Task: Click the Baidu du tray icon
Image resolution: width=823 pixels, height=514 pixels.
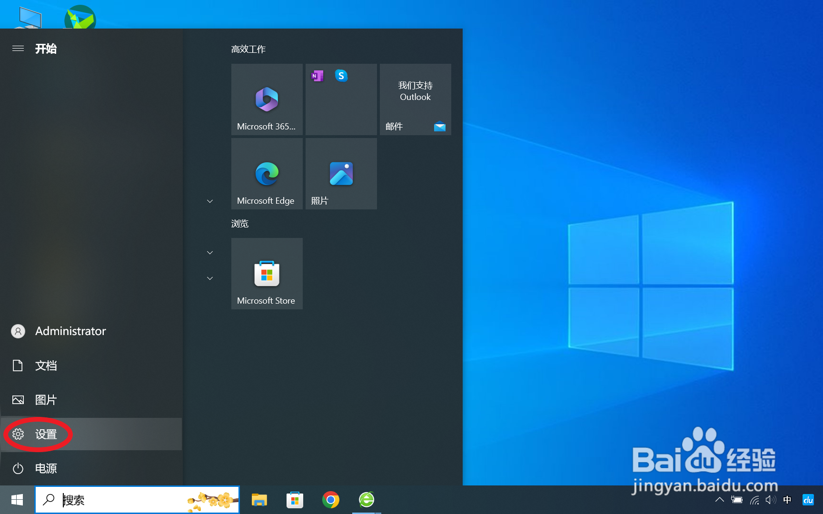Action: click(x=808, y=500)
